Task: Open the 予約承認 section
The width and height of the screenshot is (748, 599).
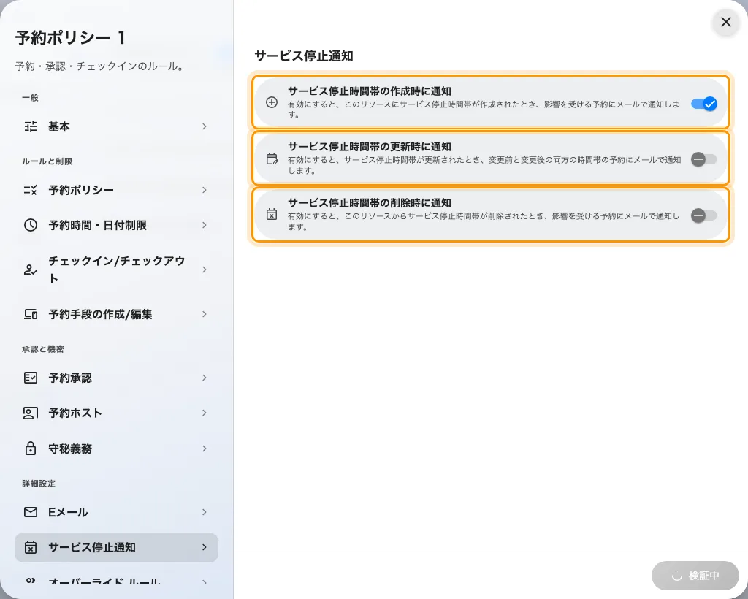Action: [x=116, y=378]
